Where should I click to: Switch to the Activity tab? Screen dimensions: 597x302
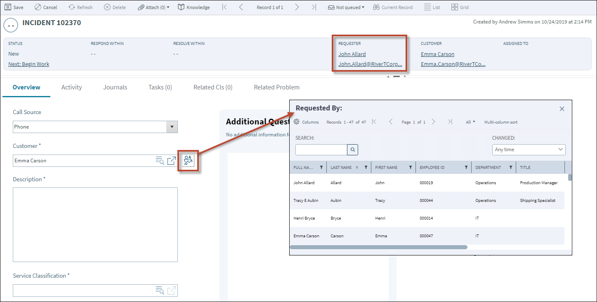71,87
